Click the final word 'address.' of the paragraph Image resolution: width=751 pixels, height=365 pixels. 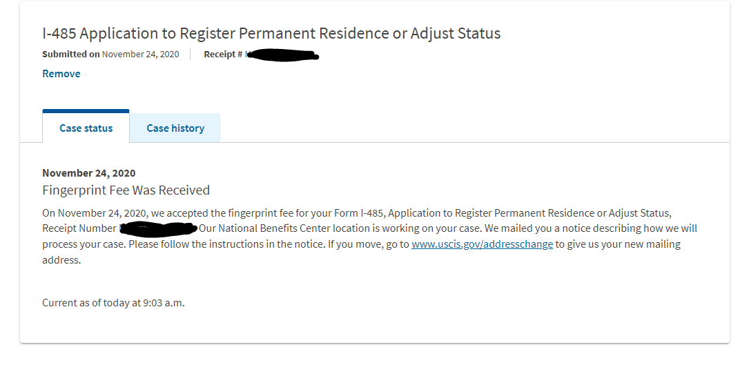point(61,261)
